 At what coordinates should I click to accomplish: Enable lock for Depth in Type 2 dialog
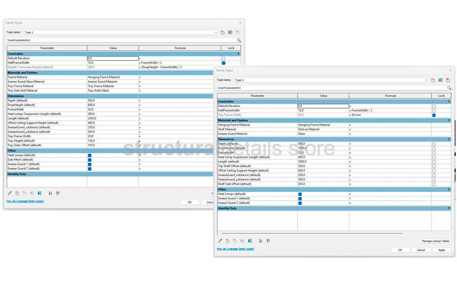click(434, 144)
